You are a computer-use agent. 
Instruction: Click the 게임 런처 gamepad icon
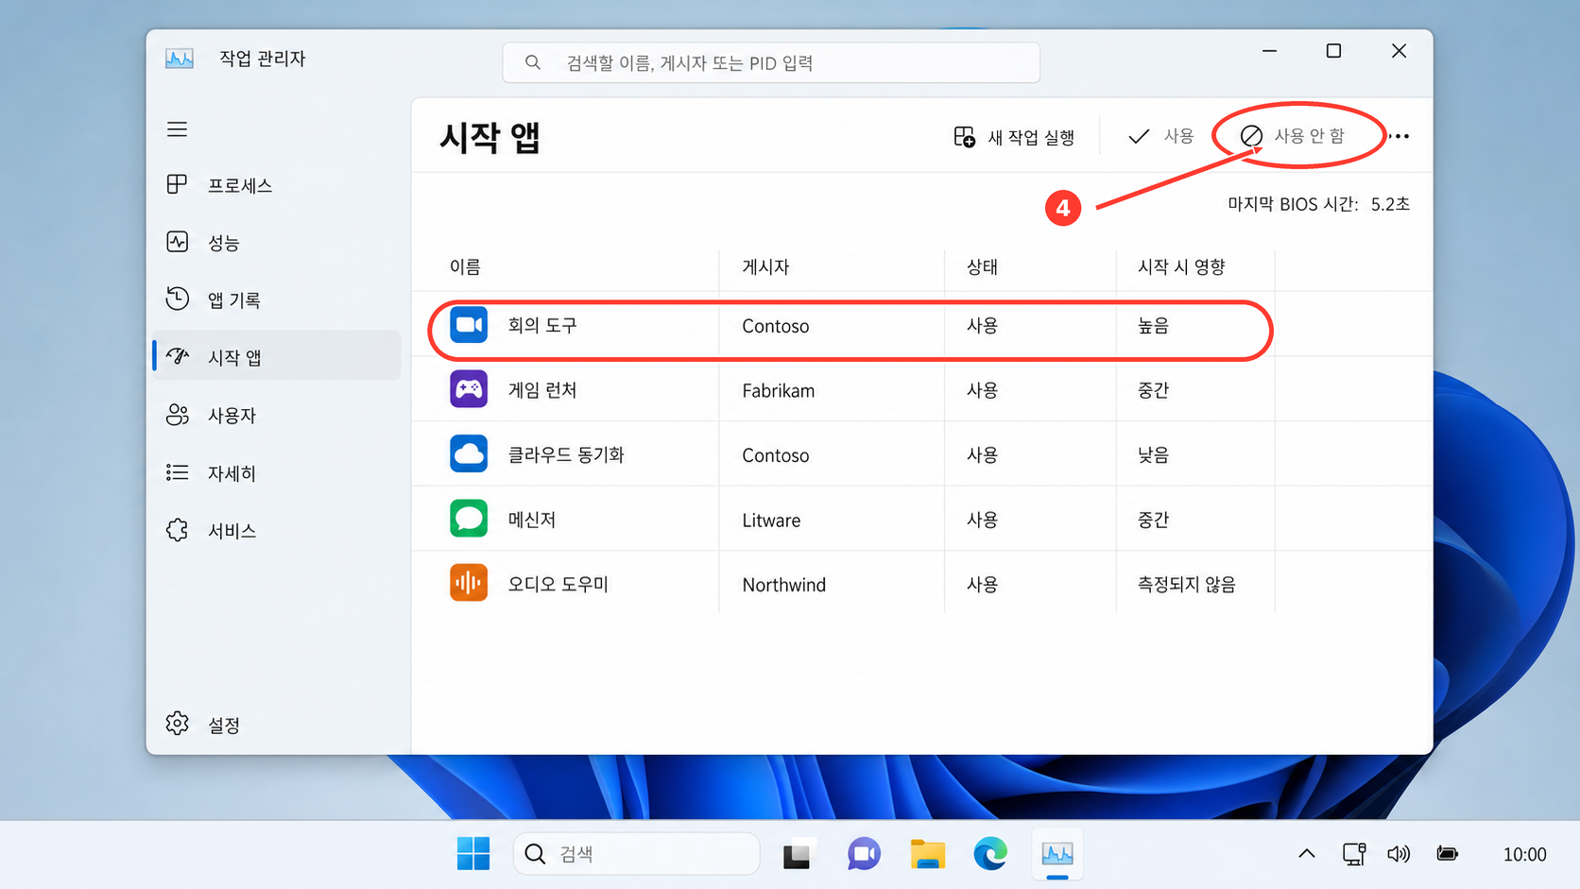469,389
